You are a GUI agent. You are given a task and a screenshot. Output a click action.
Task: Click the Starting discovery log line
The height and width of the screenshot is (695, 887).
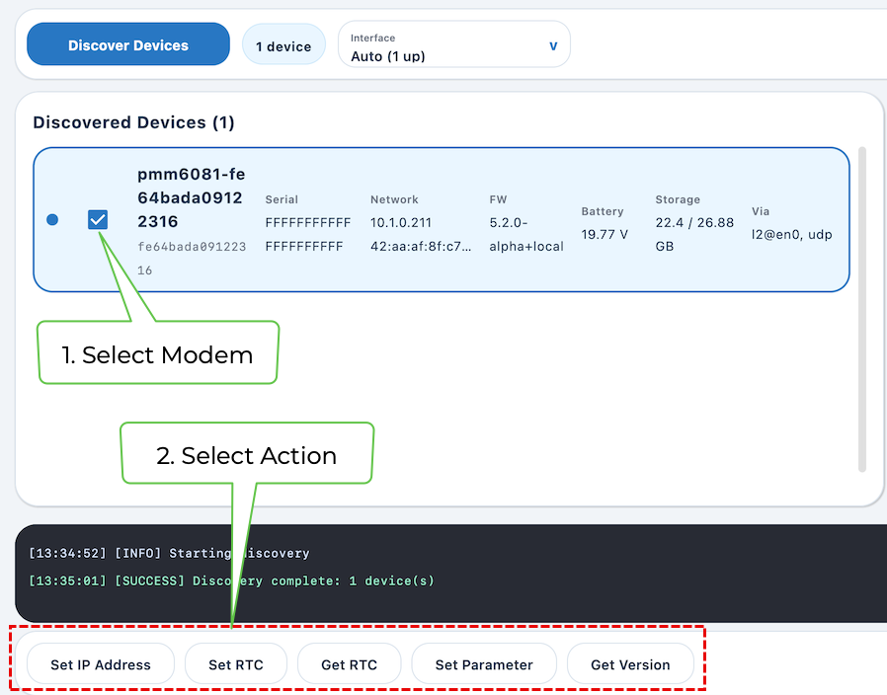coord(169,553)
